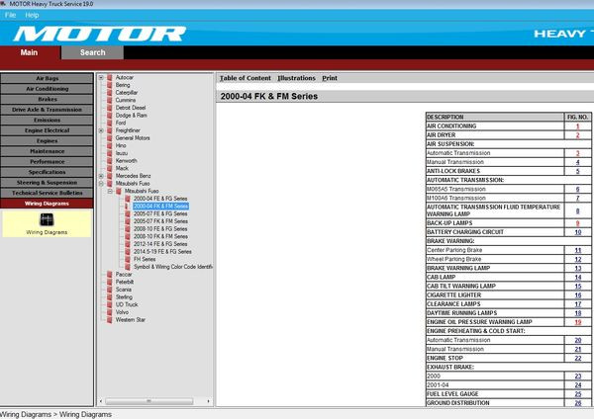Open the Help menu

[32, 16]
